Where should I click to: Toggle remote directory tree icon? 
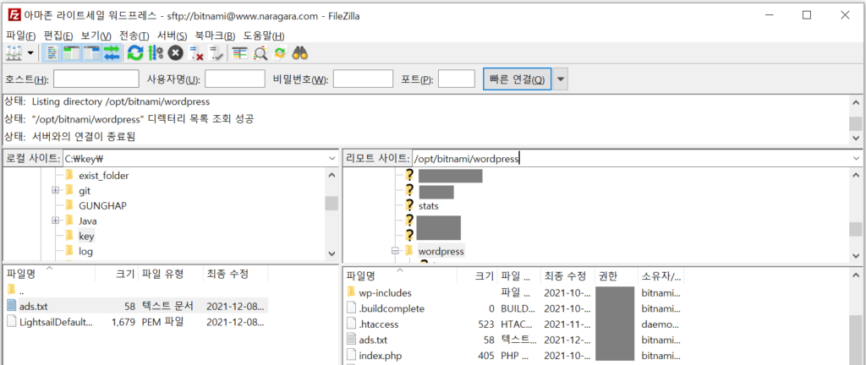(91, 53)
